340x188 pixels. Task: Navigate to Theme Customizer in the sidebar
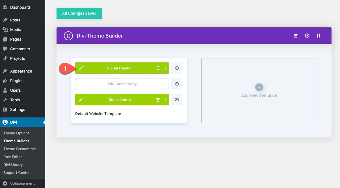click(x=20, y=149)
